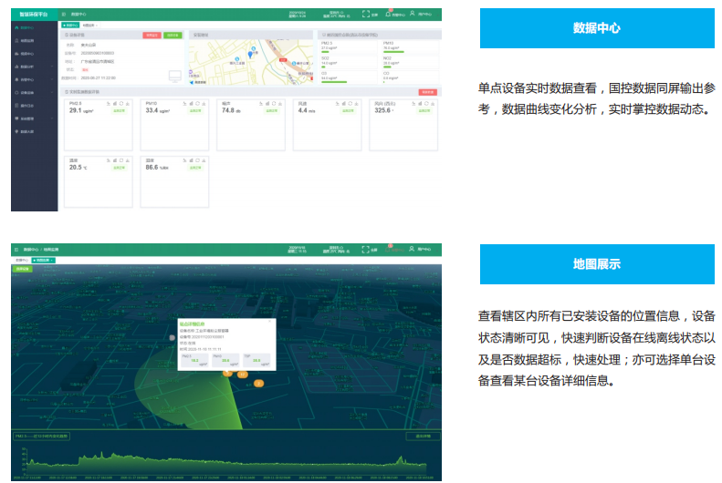Click the green button in device details header
Viewport: 722px width, 483px height.
click(x=173, y=35)
